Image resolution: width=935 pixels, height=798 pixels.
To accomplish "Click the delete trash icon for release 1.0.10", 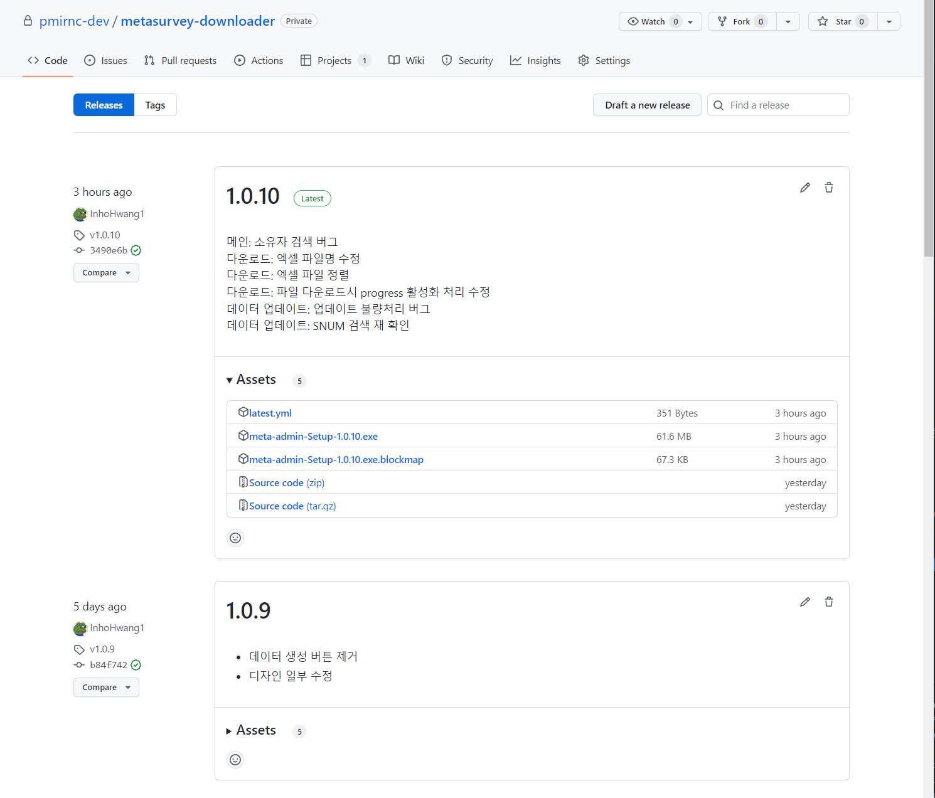I will coord(829,188).
